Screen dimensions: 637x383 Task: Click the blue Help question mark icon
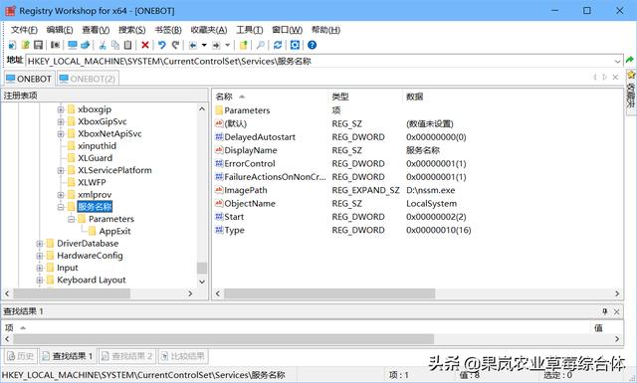coord(312,45)
